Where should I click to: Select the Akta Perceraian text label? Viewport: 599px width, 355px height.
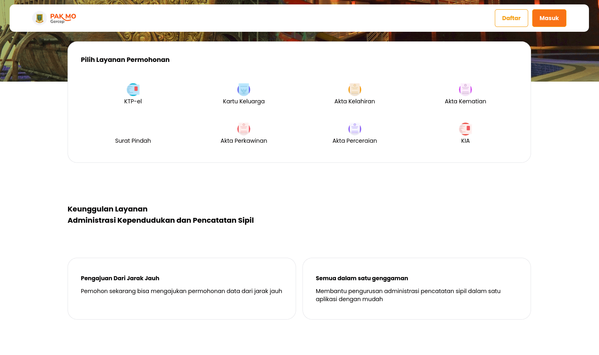coord(354,141)
